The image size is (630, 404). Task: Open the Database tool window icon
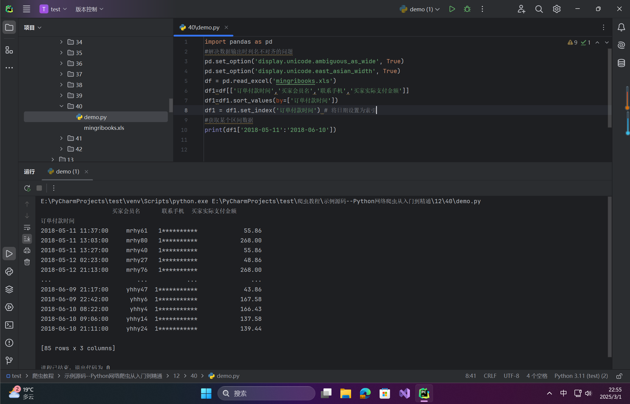(x=621, y=63)
